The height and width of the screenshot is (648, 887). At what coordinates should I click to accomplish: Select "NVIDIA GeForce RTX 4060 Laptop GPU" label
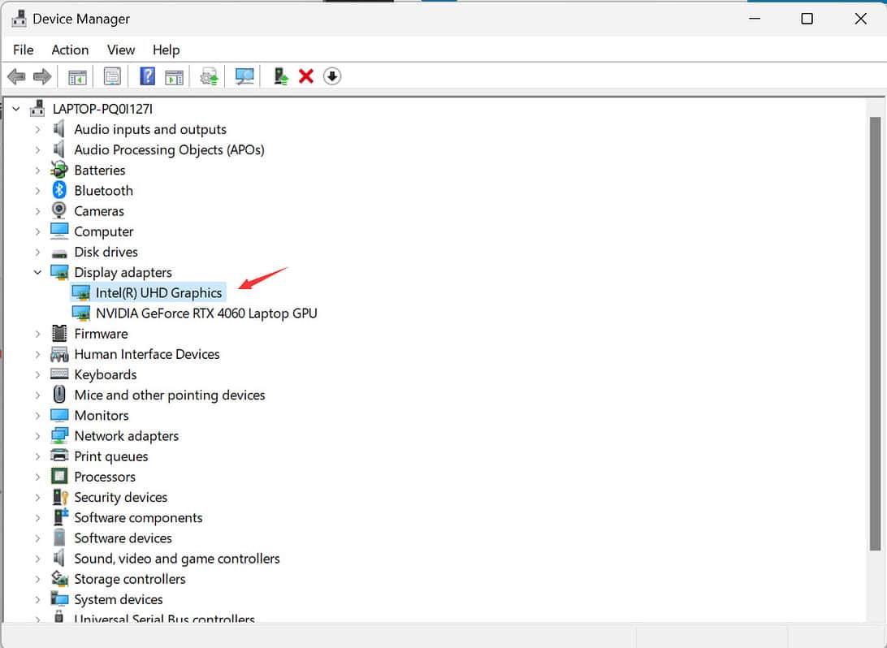tap(206, 313)
